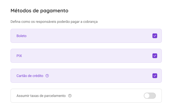Uncheck the Boleto payment checkbox
The height and width of the screenshot is (106, 173).
155,36
